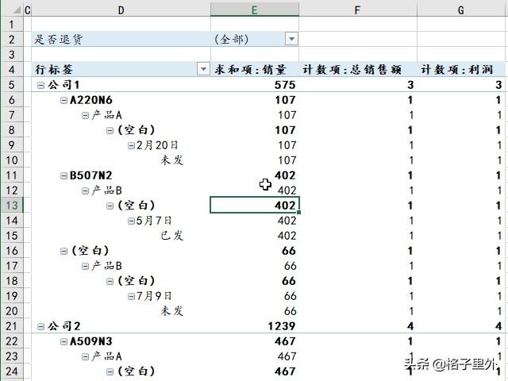Image resolution: width=508 pixels, height=381 pixels.
Task: Click the 求和项:销量 header cell
Action: pos(256,70)
